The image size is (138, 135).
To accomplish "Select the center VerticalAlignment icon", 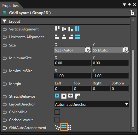I will (64, 29).
